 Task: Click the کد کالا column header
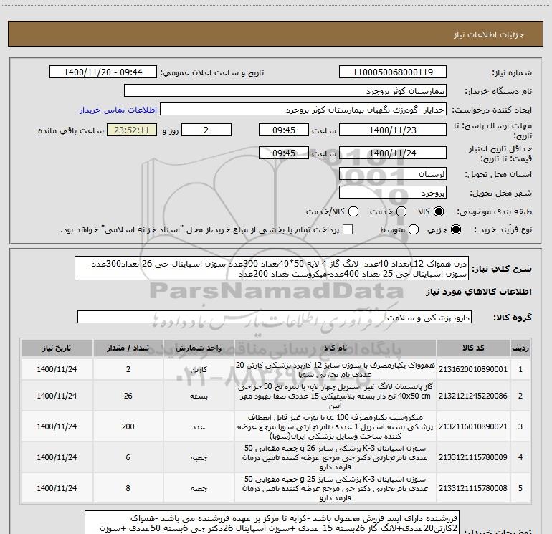click(473, 348)
